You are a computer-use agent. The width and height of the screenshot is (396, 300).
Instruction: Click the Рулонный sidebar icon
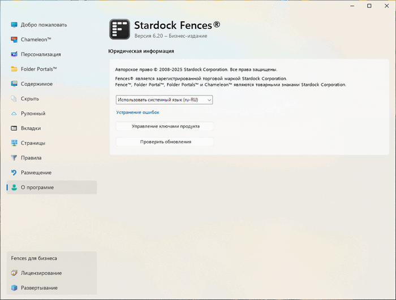[15, 114]
